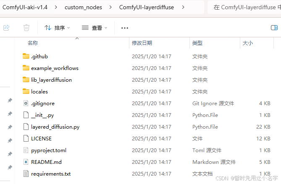The width and height of the screenshot is (281, 184).
Task: Expand chevron after custom_nodes breadcrumb
Action: (110, 7)
